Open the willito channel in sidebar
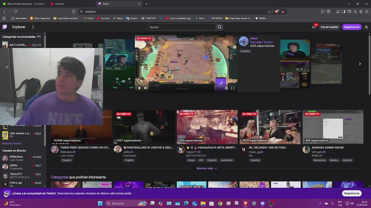 click(22, 167)
